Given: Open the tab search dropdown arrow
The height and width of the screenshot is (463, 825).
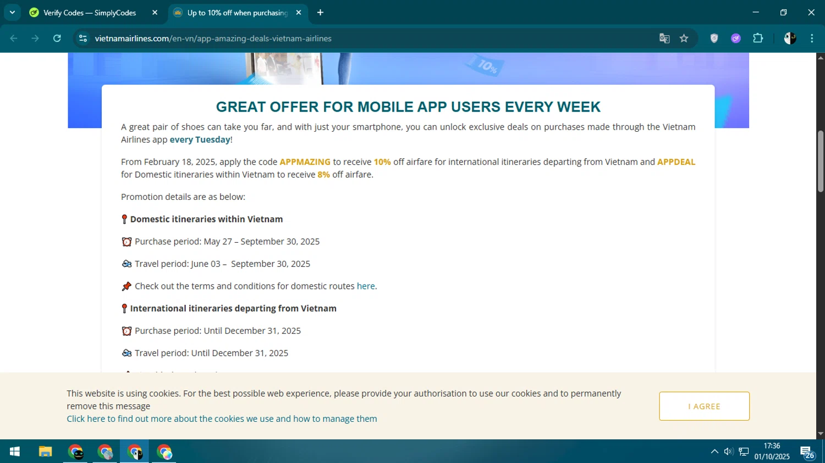Looking at the screenshot, I should tap(12, 12).
